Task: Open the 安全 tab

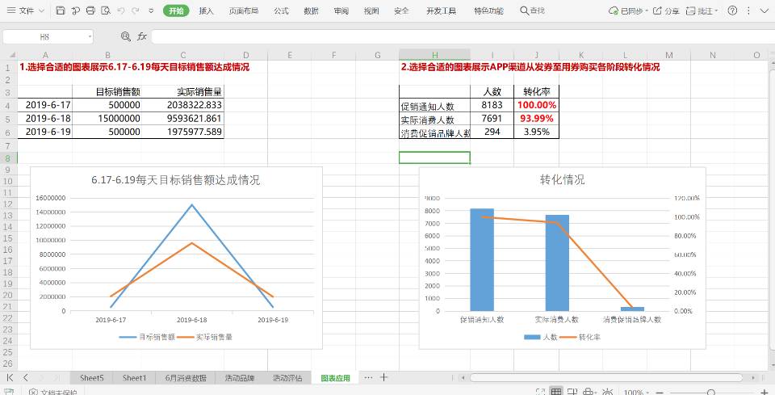Action: pos(401,11)
